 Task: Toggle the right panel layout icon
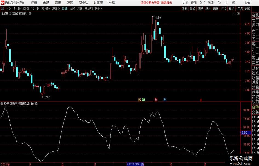click(238, 14)
